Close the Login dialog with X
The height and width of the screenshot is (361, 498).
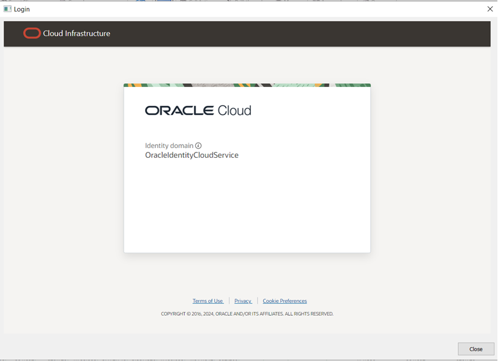490,9
